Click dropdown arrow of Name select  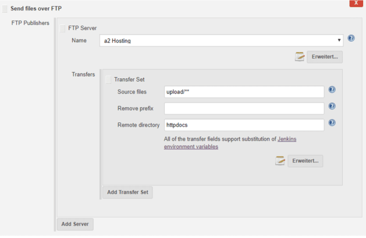pyautogui.click(x=339, y=40)
